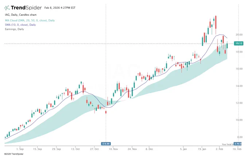Select the SMA (10, 0, close) indicator label

[20, 25]
